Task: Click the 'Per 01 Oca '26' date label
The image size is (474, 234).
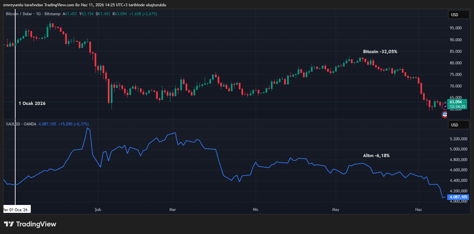Action: (x=17, y=209)
